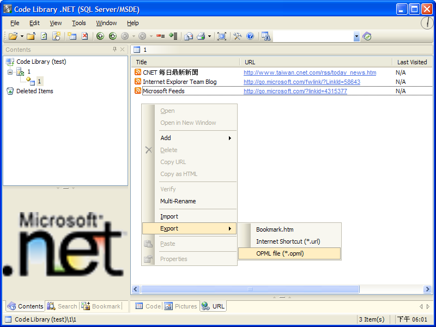
Task: Switch to the Pictures tab
Action: coord(181,306)
